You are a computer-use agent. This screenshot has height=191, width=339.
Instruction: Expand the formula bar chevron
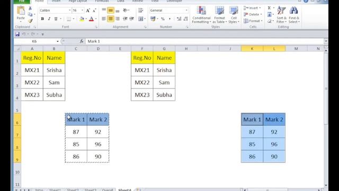[326, 41]
